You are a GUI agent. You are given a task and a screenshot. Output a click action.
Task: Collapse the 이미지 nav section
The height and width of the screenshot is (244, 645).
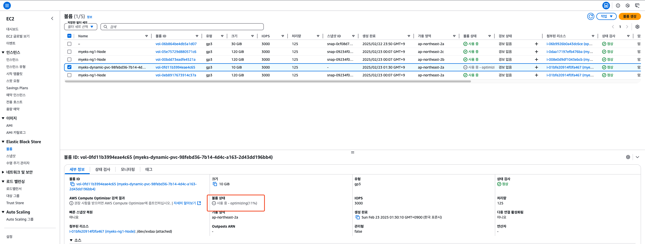point(3,118)
